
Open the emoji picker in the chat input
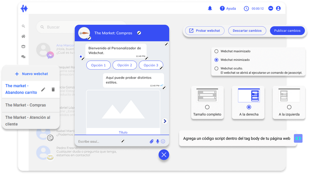(x=163, y=141)
